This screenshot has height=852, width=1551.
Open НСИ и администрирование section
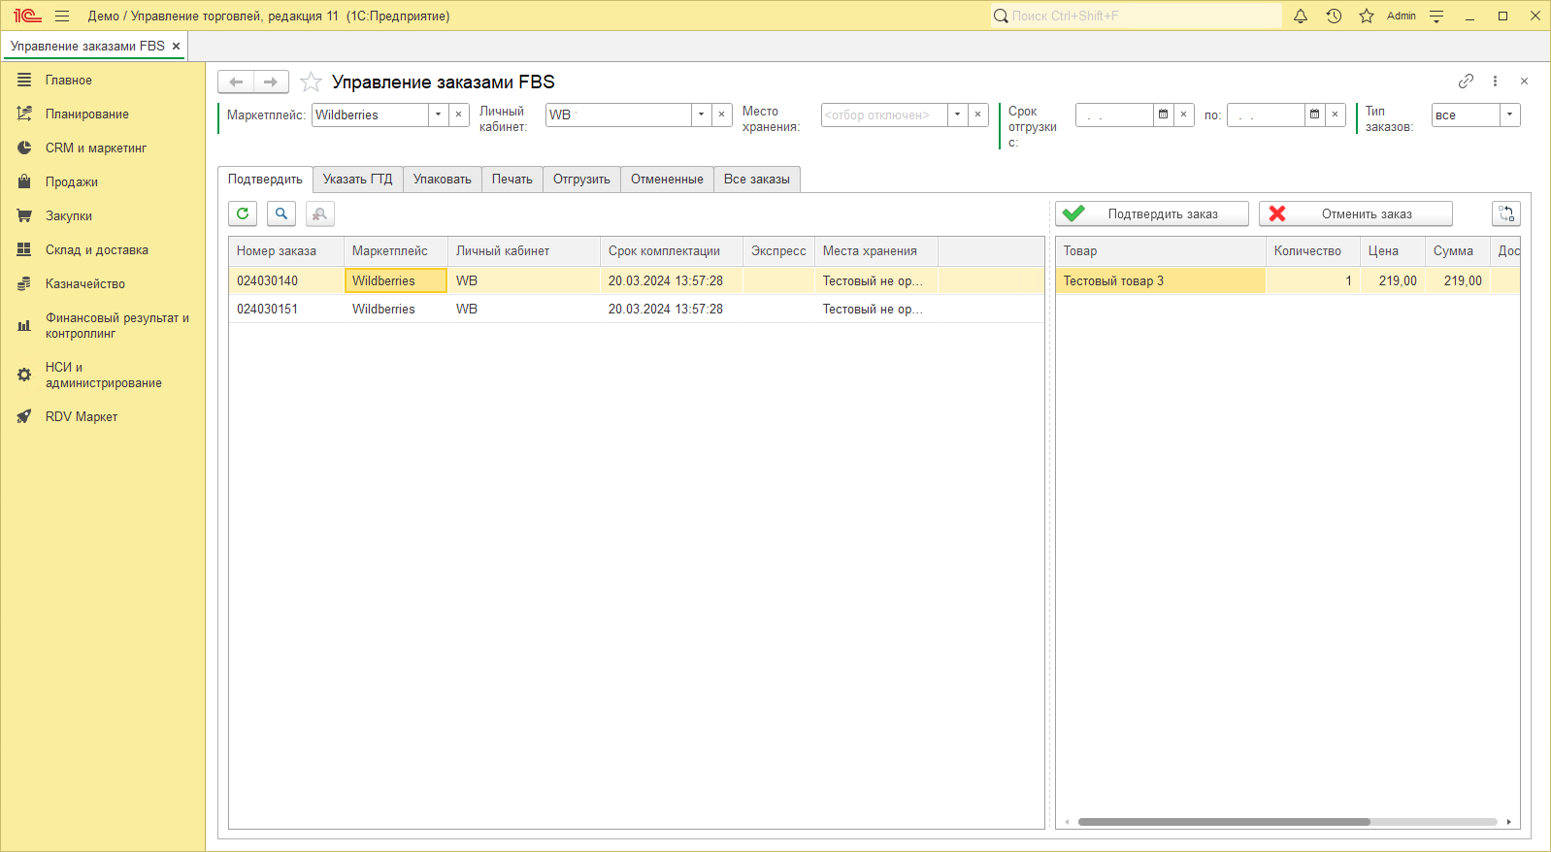[103, 375]
